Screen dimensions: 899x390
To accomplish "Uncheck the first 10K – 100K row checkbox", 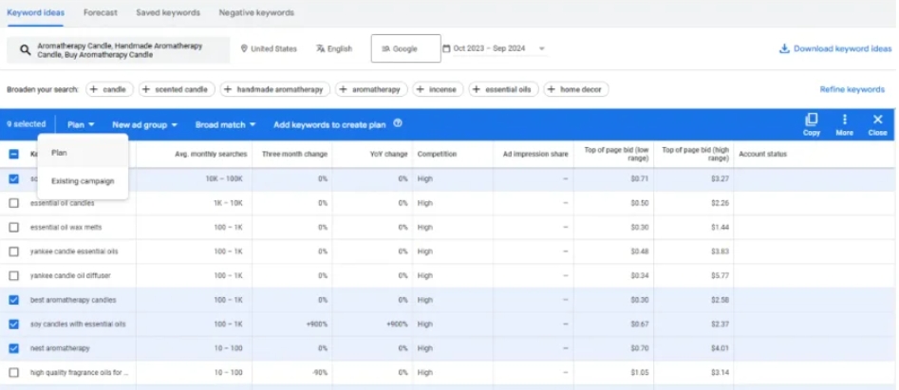I will point(13,178).
